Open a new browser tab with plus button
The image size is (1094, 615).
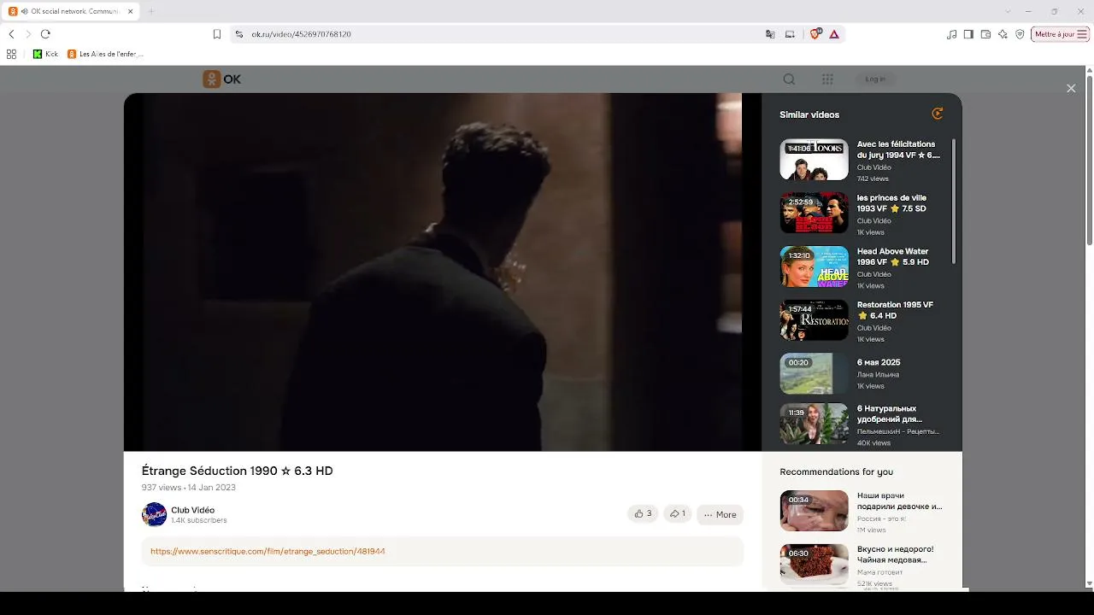click(x=151, y=11)
